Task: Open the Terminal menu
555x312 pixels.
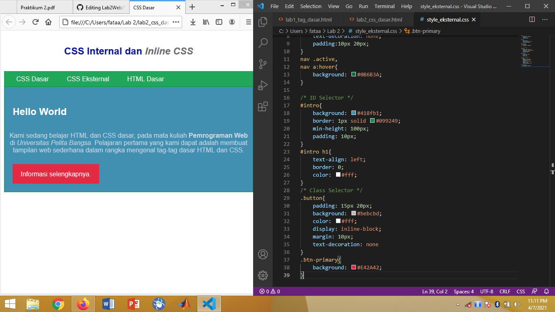Action: coord(384,6)
